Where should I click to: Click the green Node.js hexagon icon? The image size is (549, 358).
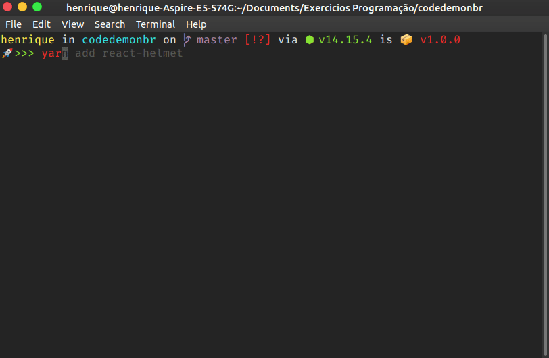(x=310, y=40)
